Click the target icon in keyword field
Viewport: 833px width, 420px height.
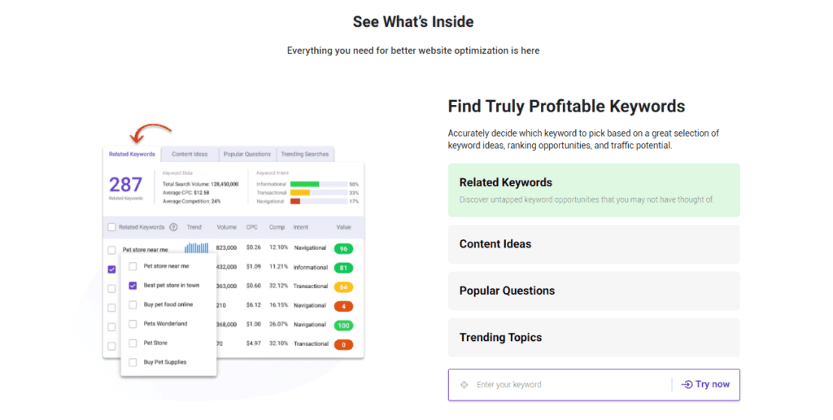[x=464, y=385]
